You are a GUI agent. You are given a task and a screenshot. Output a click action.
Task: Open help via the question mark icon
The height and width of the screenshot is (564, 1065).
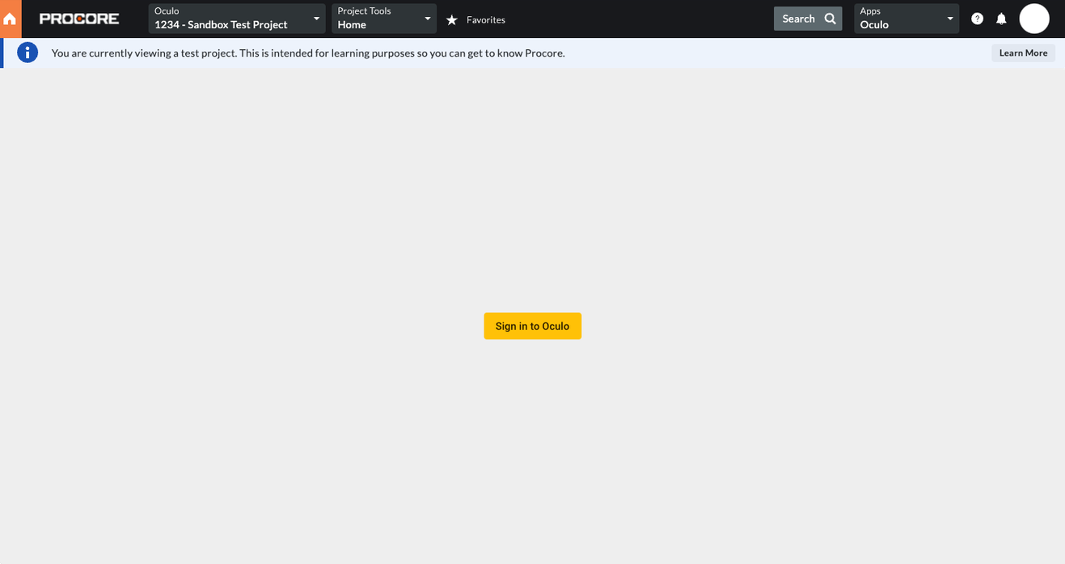click(977, 18)
